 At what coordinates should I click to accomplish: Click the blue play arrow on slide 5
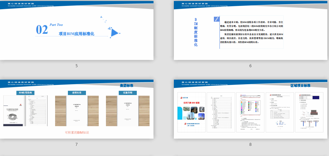click(114, 32)
